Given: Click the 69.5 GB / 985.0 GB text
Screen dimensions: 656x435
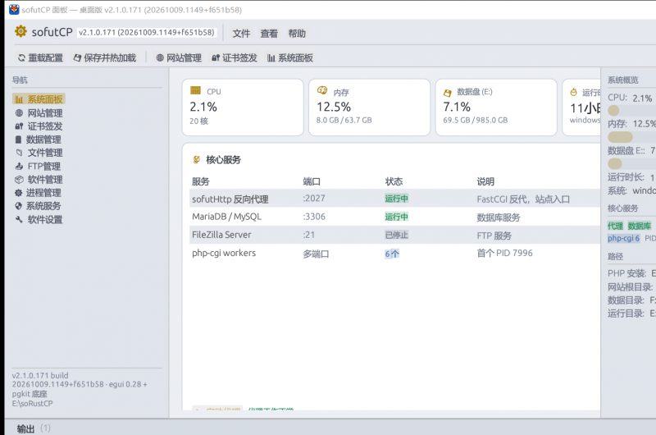Looking at the screenshot, I should coord(476,120).
